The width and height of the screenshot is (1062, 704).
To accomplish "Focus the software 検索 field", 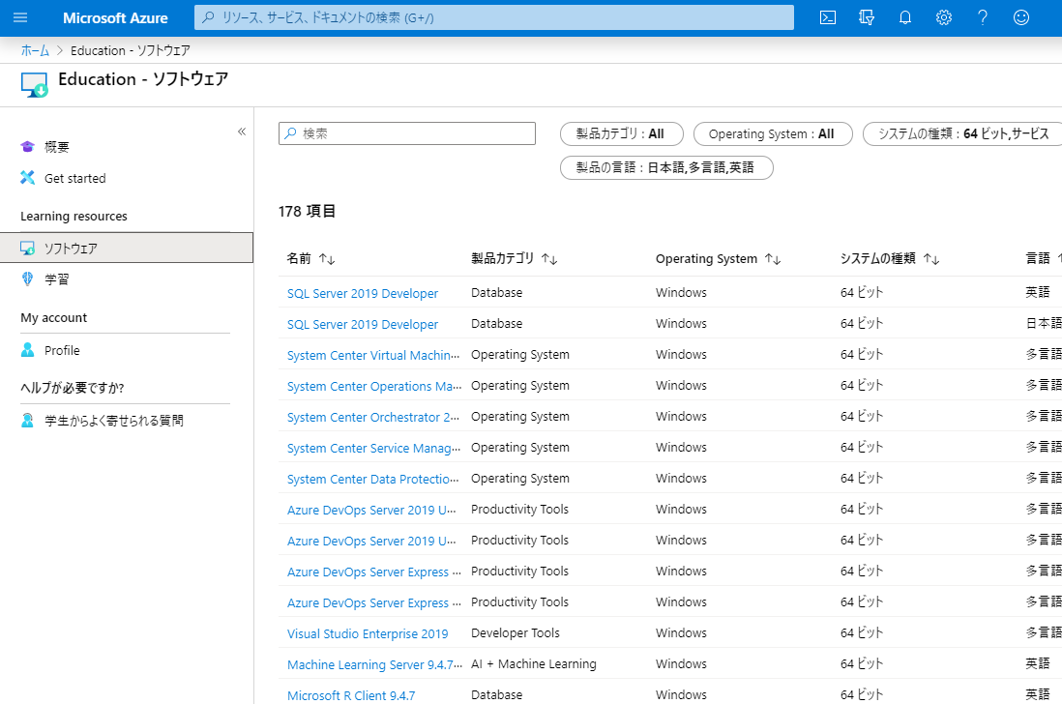I will 407,133.
